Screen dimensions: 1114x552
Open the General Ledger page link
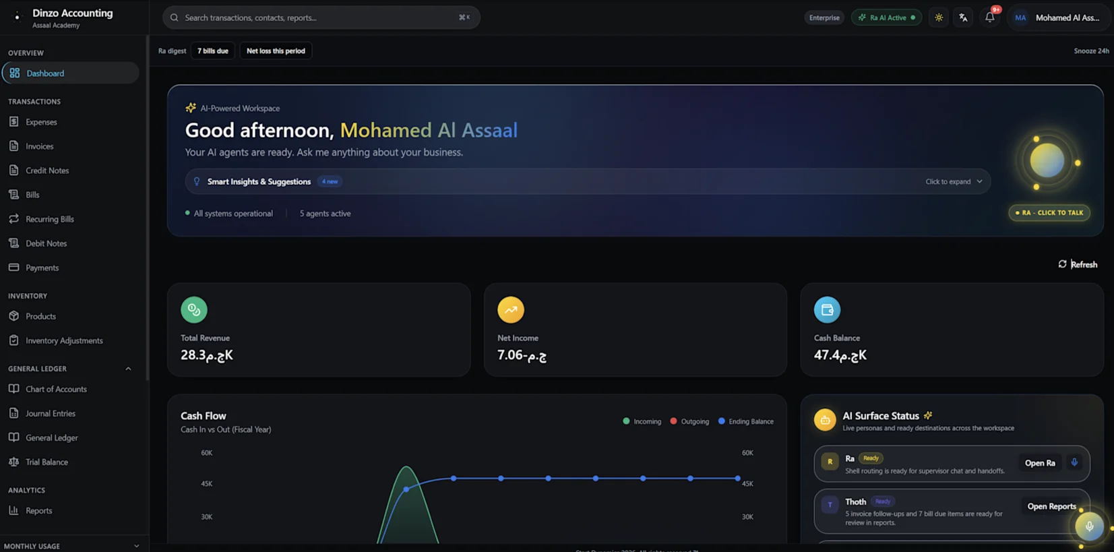click(52, 437)
